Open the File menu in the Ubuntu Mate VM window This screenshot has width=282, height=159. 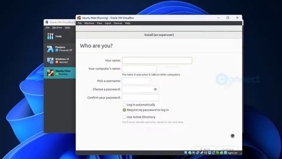coord(80,23)
